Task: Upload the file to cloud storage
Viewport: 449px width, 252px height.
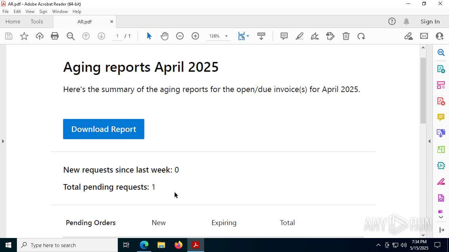Action: pos(40,36)
